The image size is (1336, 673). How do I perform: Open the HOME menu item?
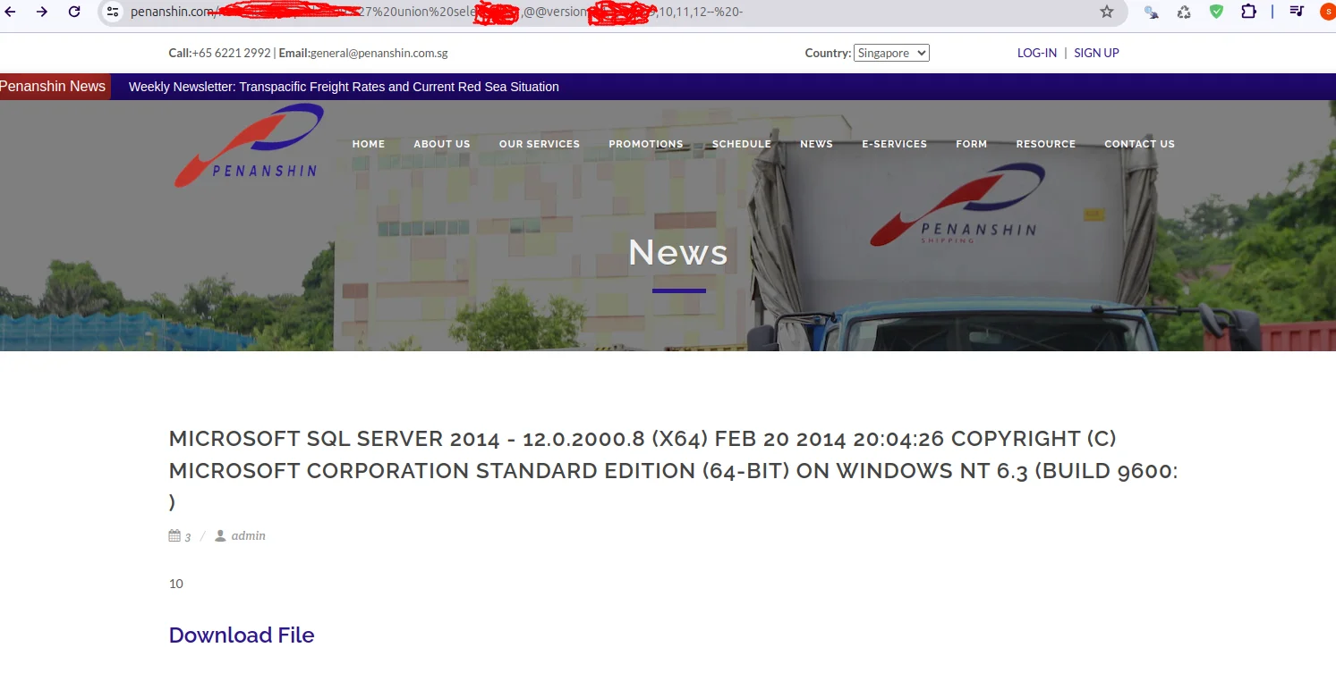(x=369, y=144)
